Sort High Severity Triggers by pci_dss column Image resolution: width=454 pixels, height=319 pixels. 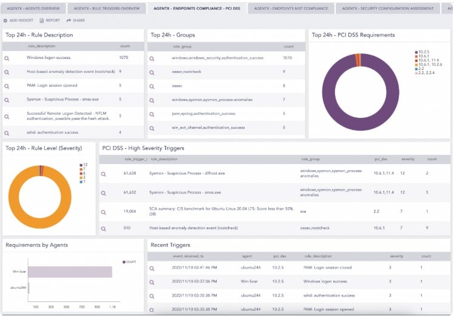click(381, 159)
